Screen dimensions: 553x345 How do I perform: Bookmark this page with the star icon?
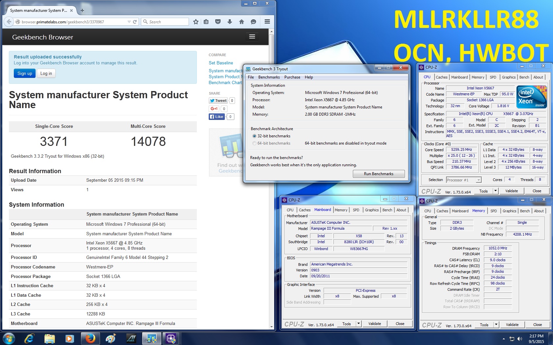coord(196,22)
